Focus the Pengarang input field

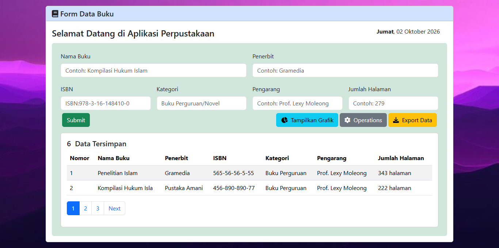tap(297, 103)
